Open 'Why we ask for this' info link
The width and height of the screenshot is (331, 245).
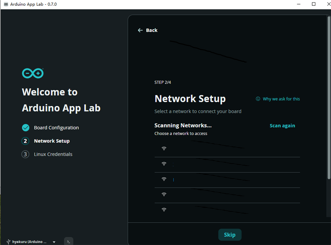pos(281,99)
